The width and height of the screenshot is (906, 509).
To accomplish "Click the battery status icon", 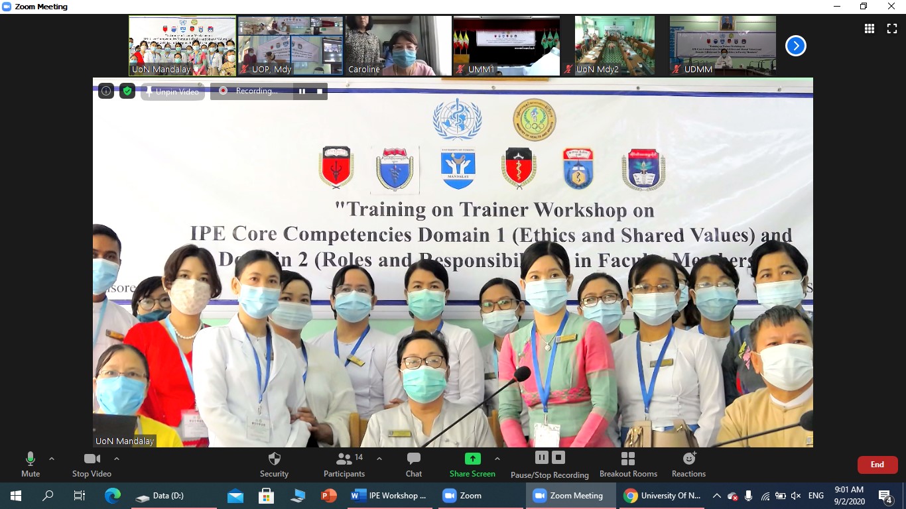I will (781, 496).
